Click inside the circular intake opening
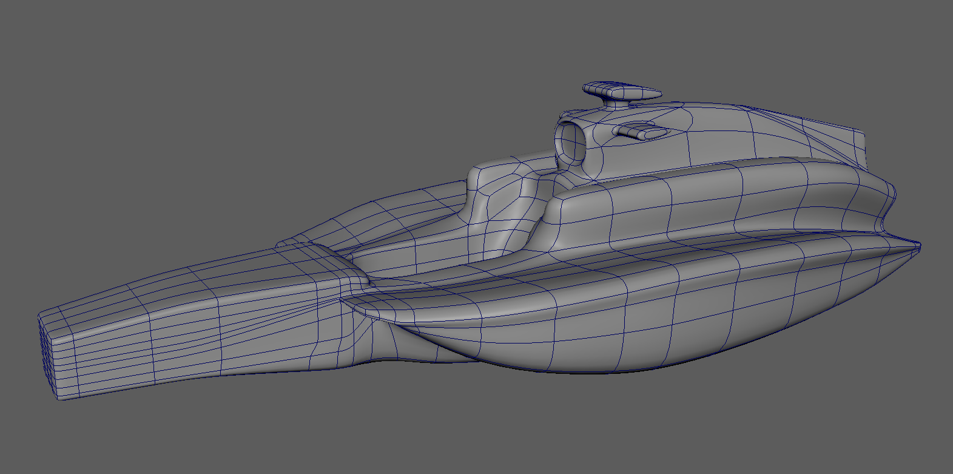This screenshot has height=474, width=953. pos(569,146)
